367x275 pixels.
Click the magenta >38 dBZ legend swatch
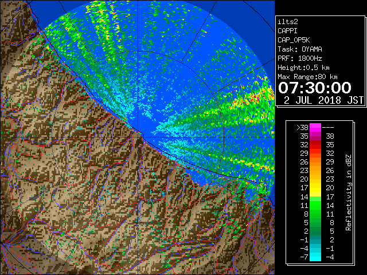click(315, 128)
